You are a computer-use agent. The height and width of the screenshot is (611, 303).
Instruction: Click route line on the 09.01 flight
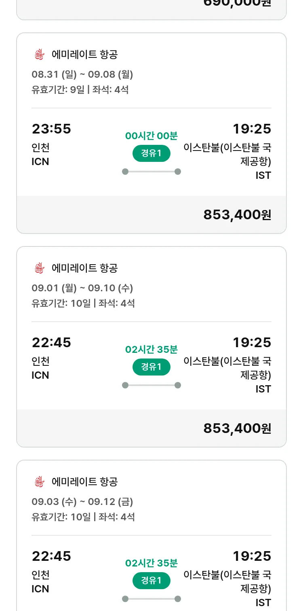pyautogui.click(x=151, y=385)
